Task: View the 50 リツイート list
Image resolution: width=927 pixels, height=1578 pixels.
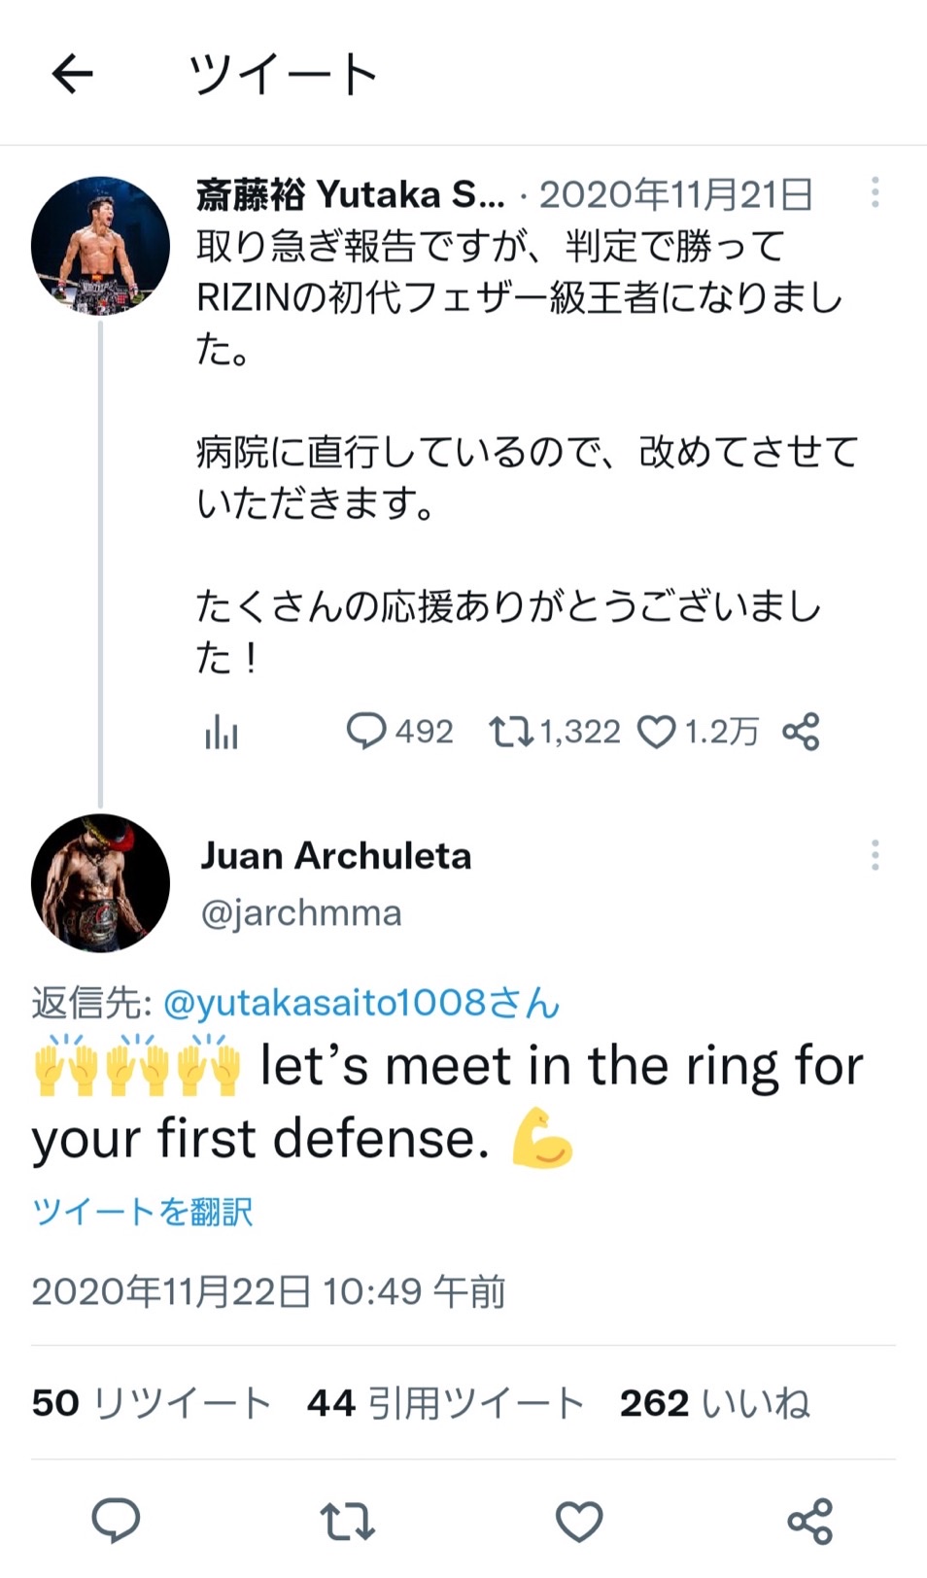Action: tap(151, 1403)
